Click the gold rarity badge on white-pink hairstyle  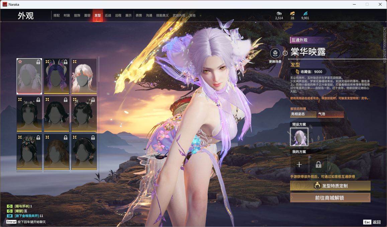pyautogui.click(x=75, y=61)
